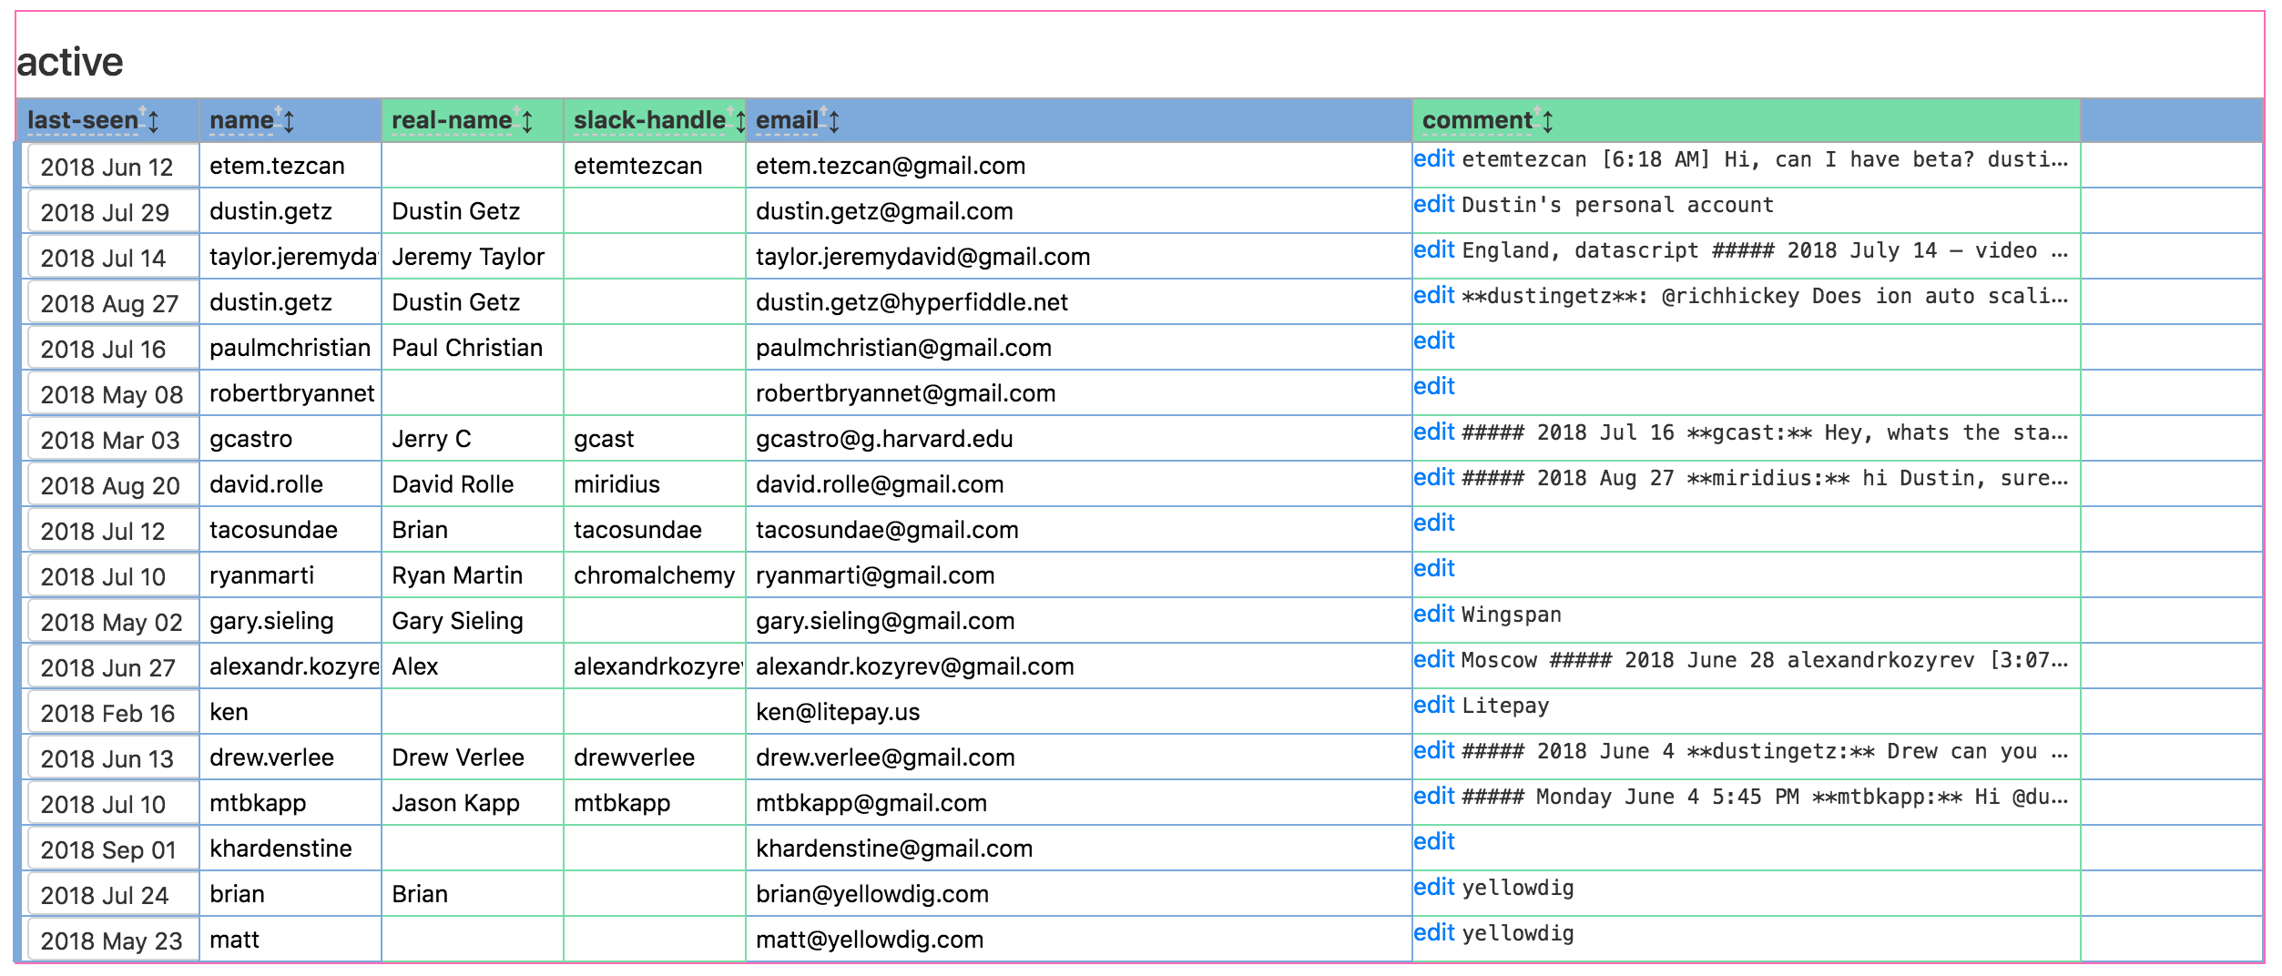Select email cell ken@litepay.us
Image resolution: width=2282 pixels, height=976 pixels.
pos(1078,712)
